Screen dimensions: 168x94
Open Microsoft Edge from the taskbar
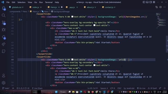coord(81,92)
